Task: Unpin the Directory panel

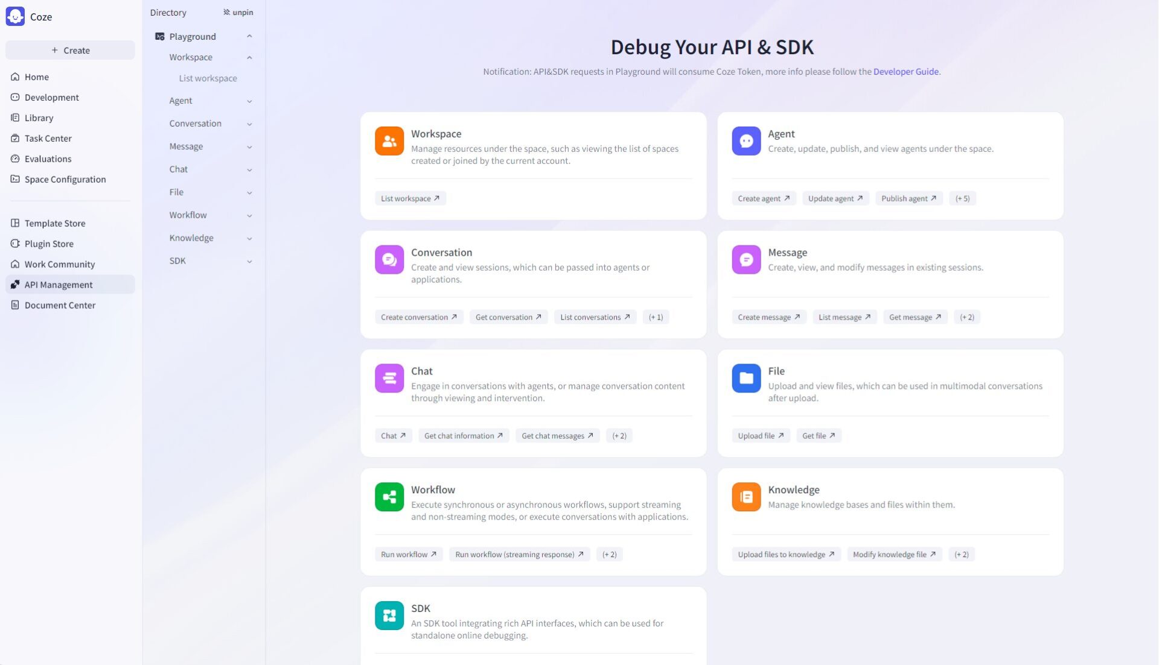Action: click(x=238, y=12)
